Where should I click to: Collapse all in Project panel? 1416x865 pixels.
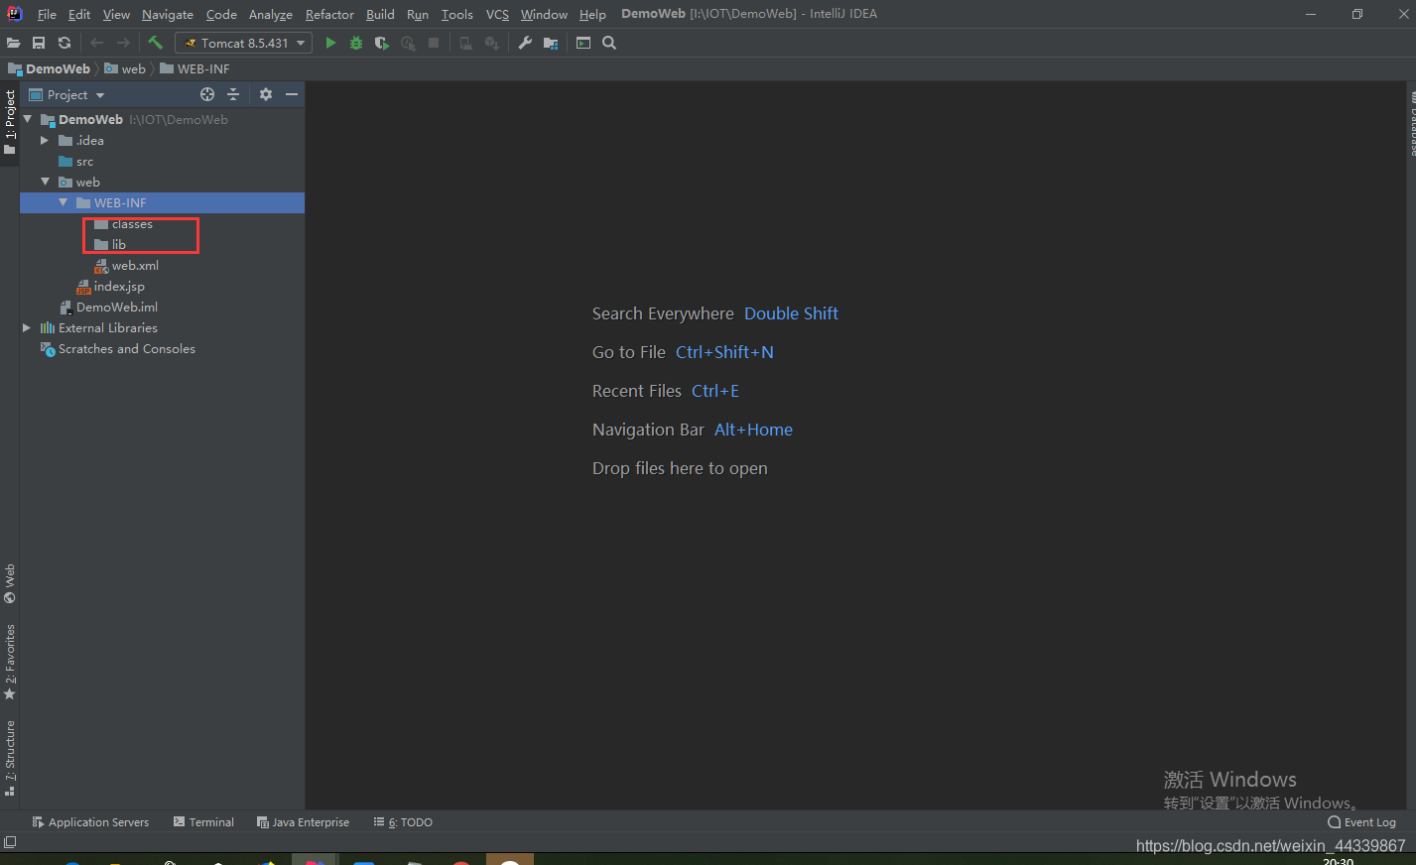click(x=233, y=94)
